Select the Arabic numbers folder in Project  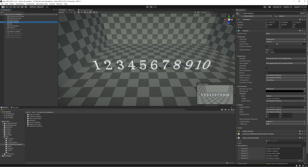tap(34, 115)
